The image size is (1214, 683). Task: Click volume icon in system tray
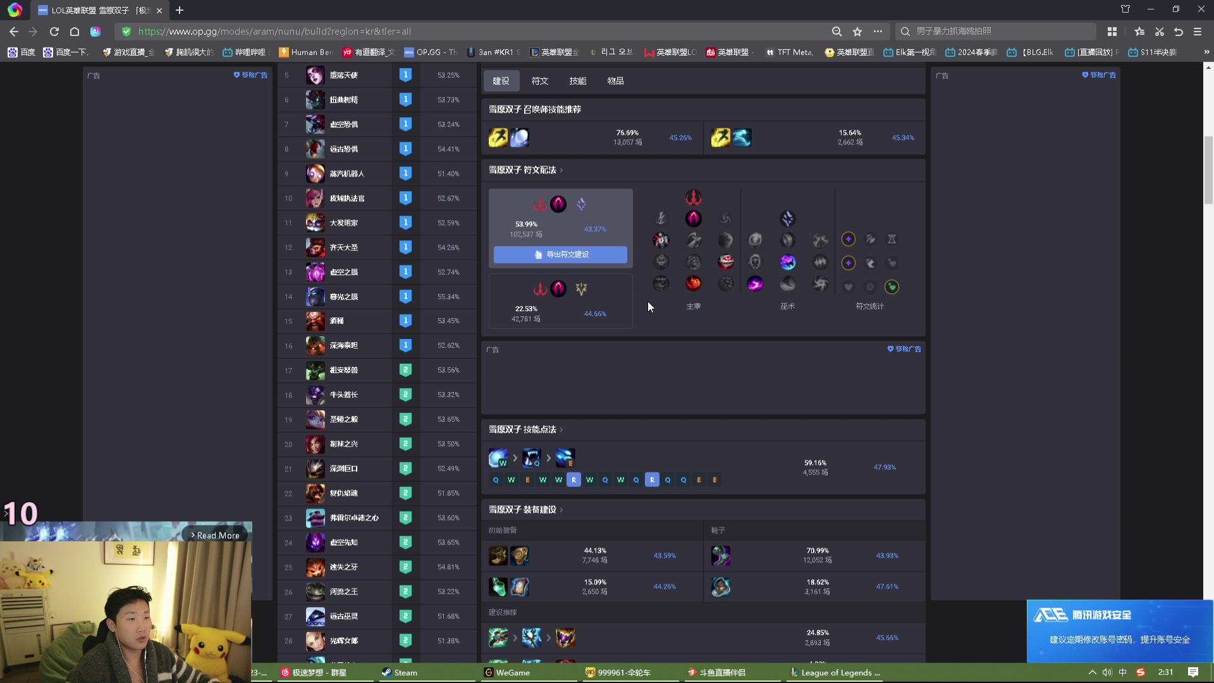[x=1107, y=672]
